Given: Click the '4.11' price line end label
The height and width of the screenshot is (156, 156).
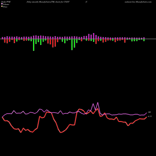Looking at the screenshot, I should point(150,116).
